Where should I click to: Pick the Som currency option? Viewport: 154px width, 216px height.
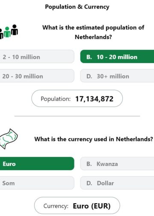coord(37,183)
